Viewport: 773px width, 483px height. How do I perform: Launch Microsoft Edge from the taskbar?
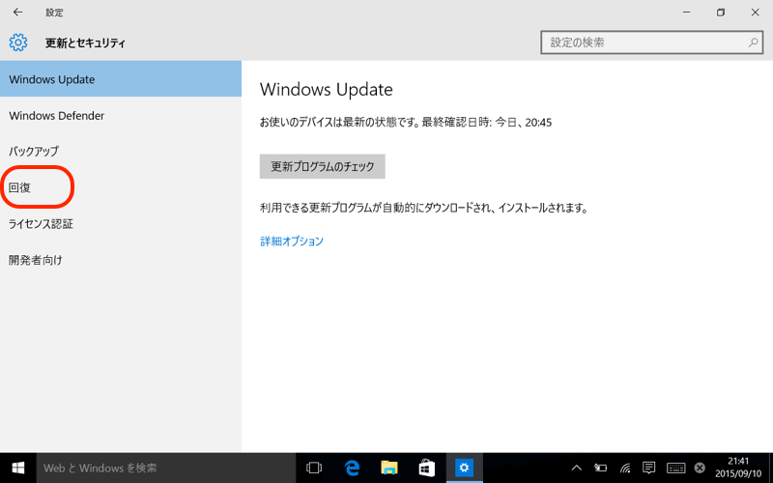tap(353, 468)
